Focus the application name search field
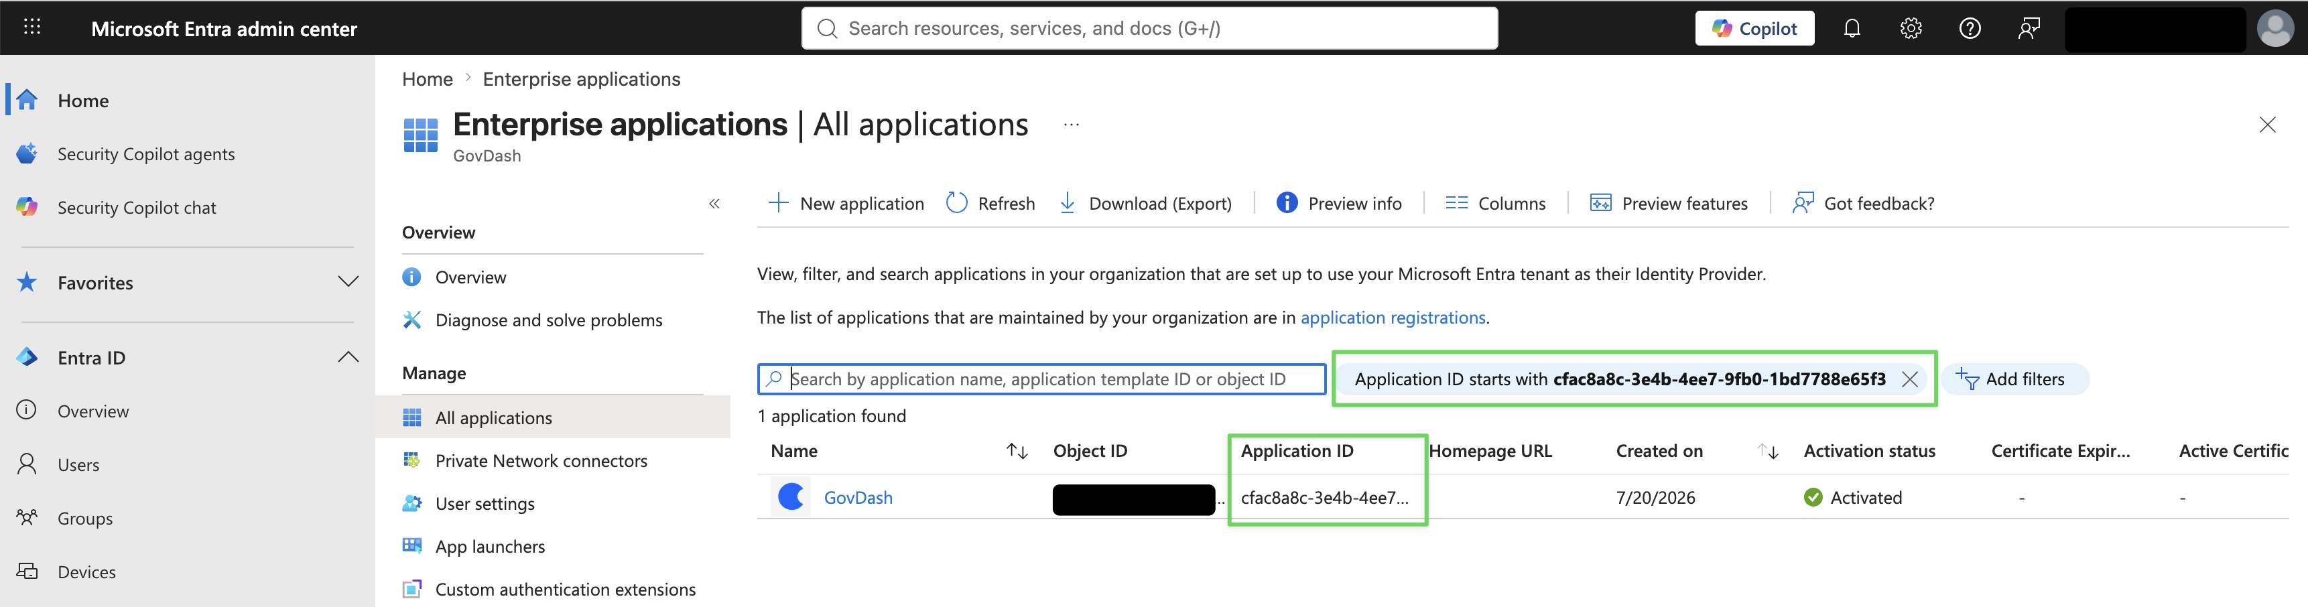This screenshot has width=2308, height=607. pos(1041,379)
